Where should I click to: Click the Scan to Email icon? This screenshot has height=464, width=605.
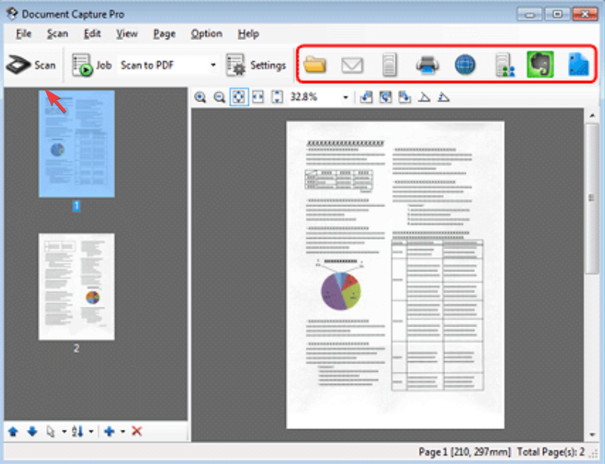[352, 65]
